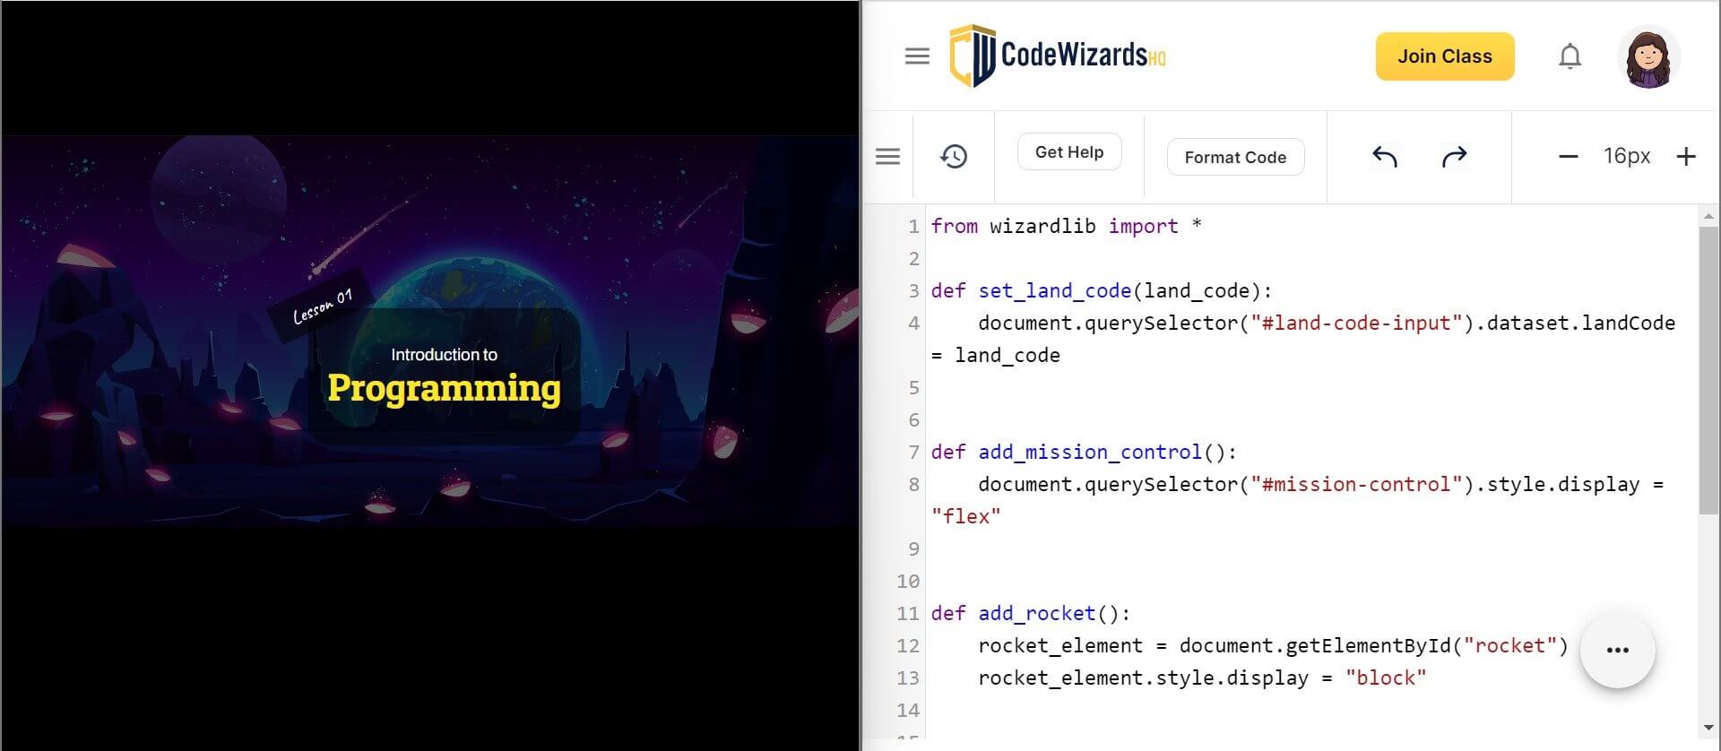Click the CodeWizardsHQ logo

[x=1058, y=56]
